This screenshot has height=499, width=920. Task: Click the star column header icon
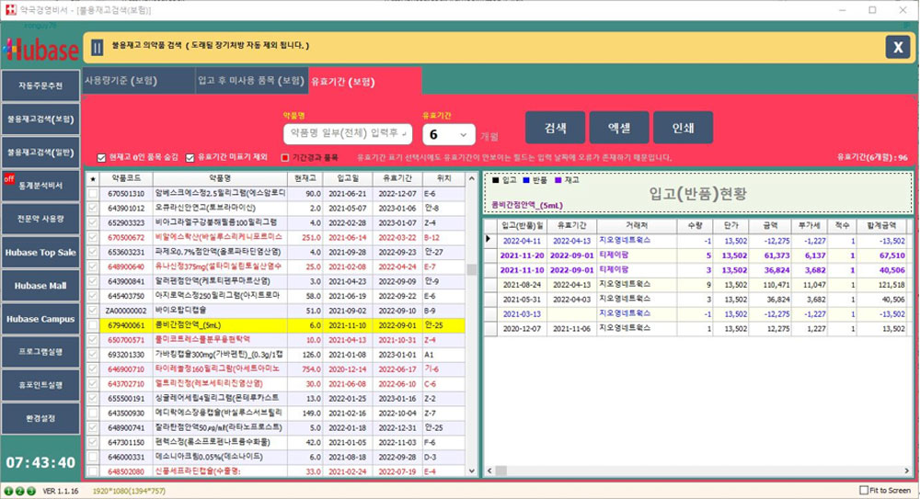pyautogui.click(x=93, y=178)
